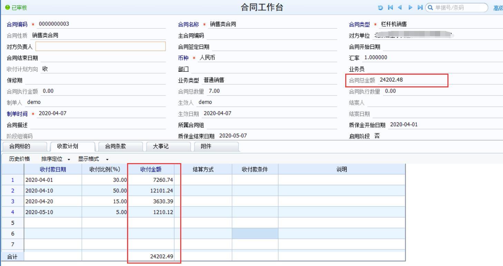Screen dimensions: 503x266
Task: Click the 合同类型 value 栏杆机销售
Action: point(394,24)
